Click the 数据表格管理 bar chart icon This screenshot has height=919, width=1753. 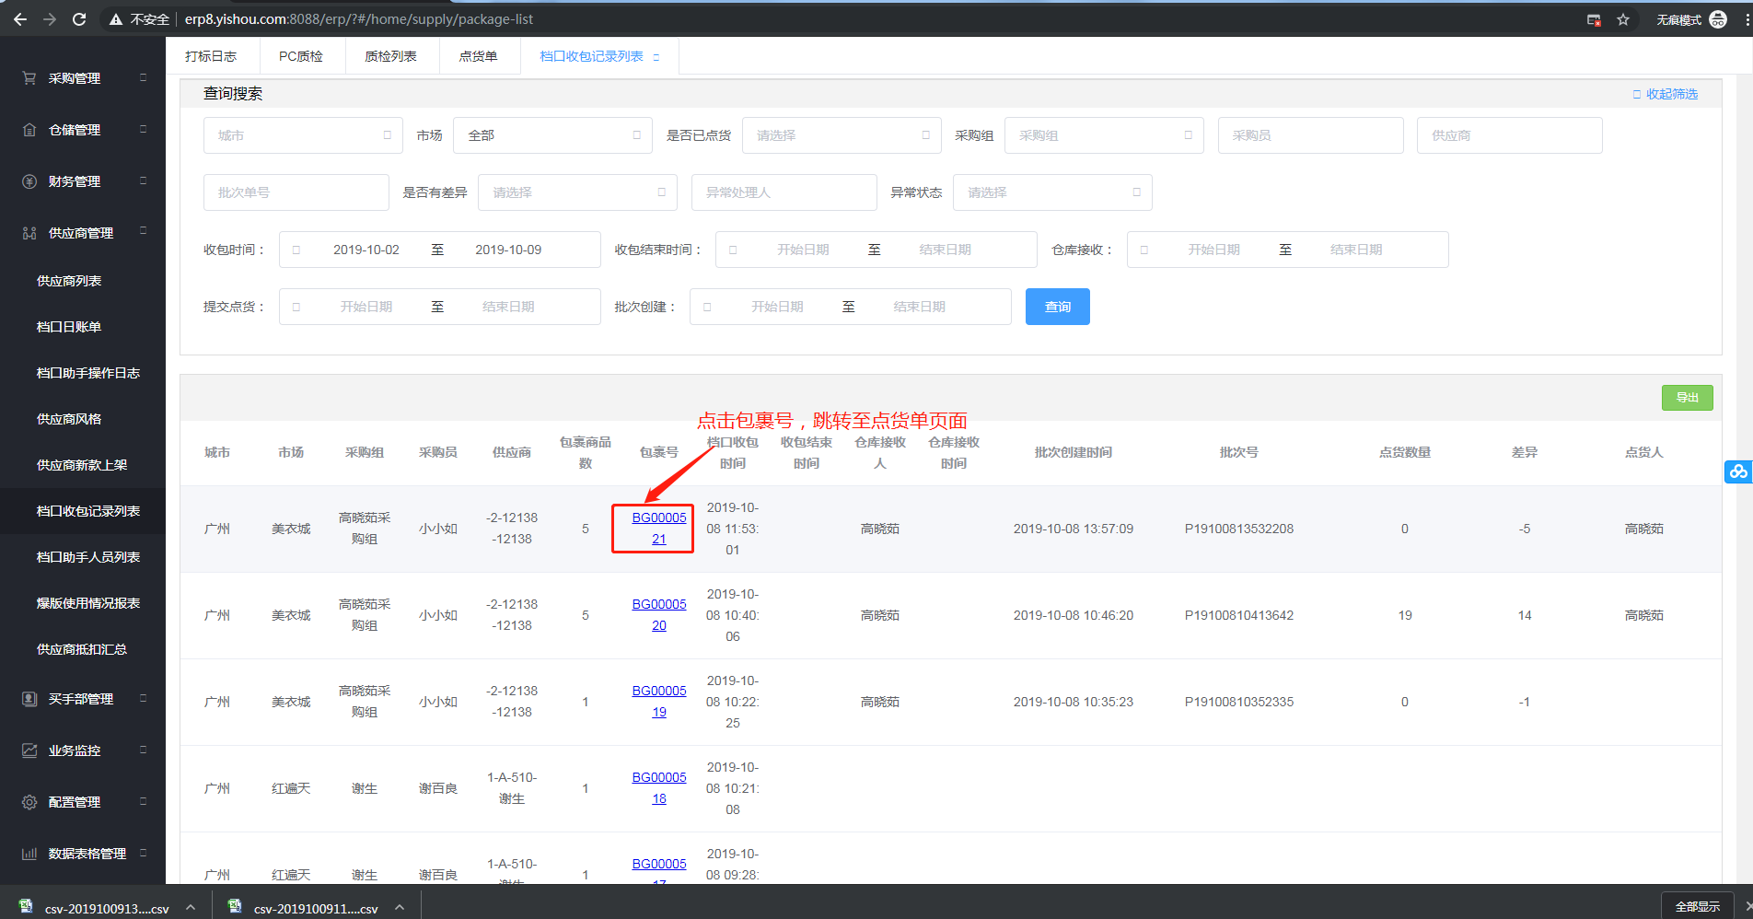pyautogui.click(x=29, y=854)
